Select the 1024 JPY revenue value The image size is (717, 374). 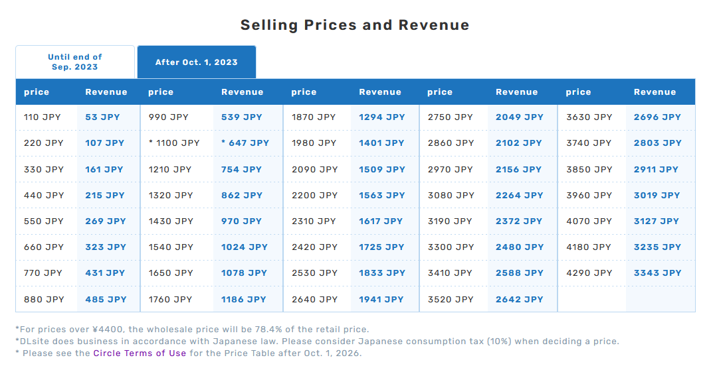[244, 247]
